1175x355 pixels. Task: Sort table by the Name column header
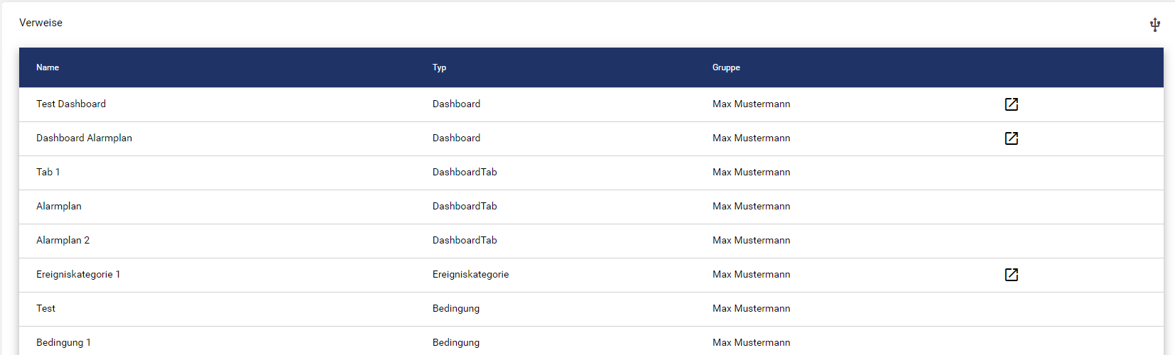tap(48, 67)
